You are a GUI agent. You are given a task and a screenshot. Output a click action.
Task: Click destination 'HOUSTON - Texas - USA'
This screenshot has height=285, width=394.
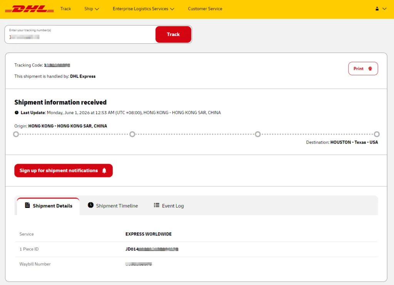point(354,142)
